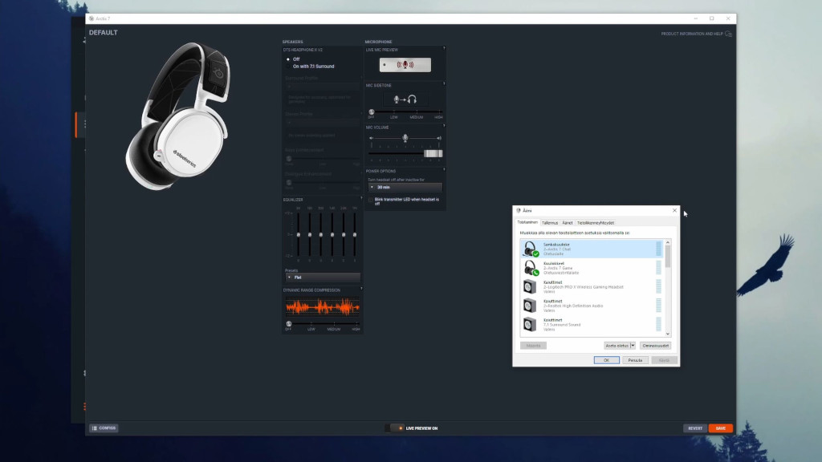This screenshot has width=822, height=462.
Task: Click the Logitech PRO X speaker device icon
Action: (530, 286)
